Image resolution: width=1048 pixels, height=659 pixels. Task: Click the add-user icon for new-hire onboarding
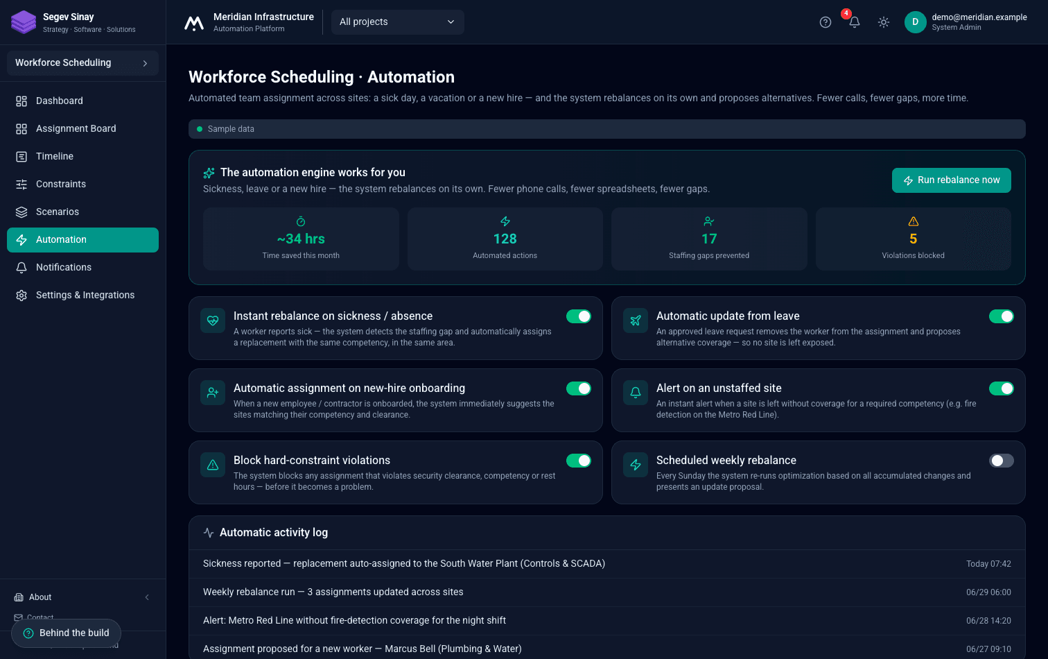[x=213, y=393]
